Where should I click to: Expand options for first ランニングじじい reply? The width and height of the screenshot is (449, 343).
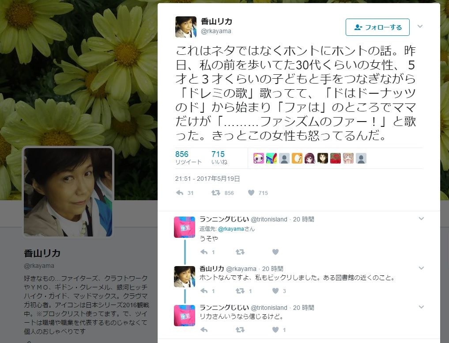click(x=421, y=218)
